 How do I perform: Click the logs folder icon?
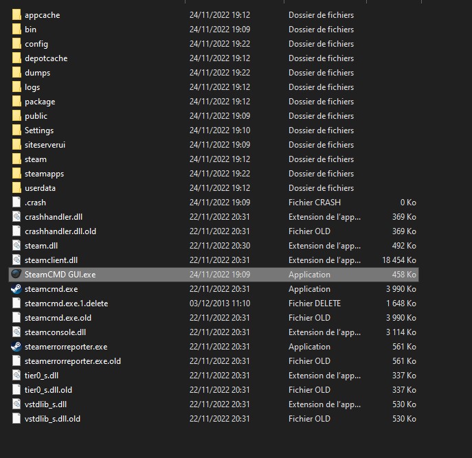point(16,87)
